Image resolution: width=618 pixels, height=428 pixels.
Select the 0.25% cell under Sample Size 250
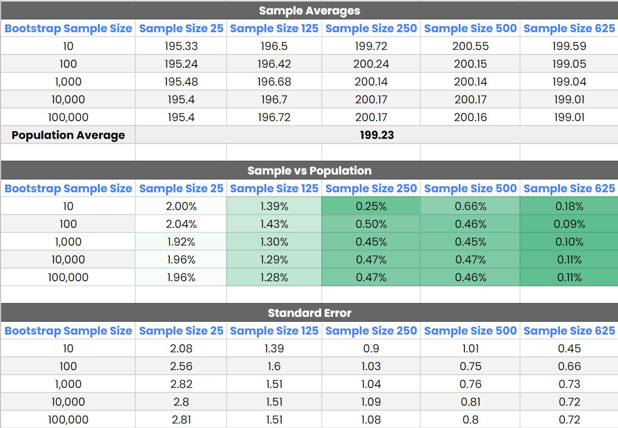point(371,206)
